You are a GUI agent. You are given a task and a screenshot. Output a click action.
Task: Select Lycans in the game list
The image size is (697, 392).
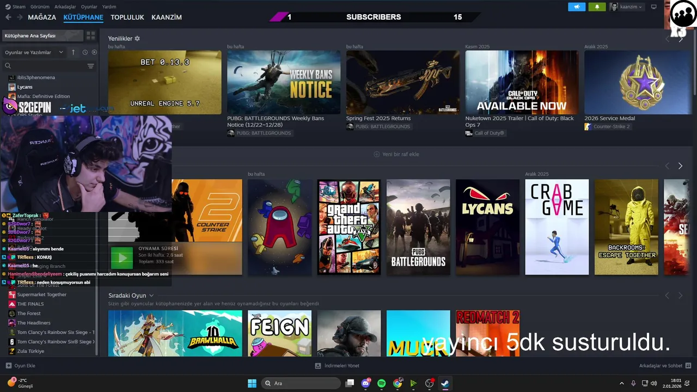[25, 87]
